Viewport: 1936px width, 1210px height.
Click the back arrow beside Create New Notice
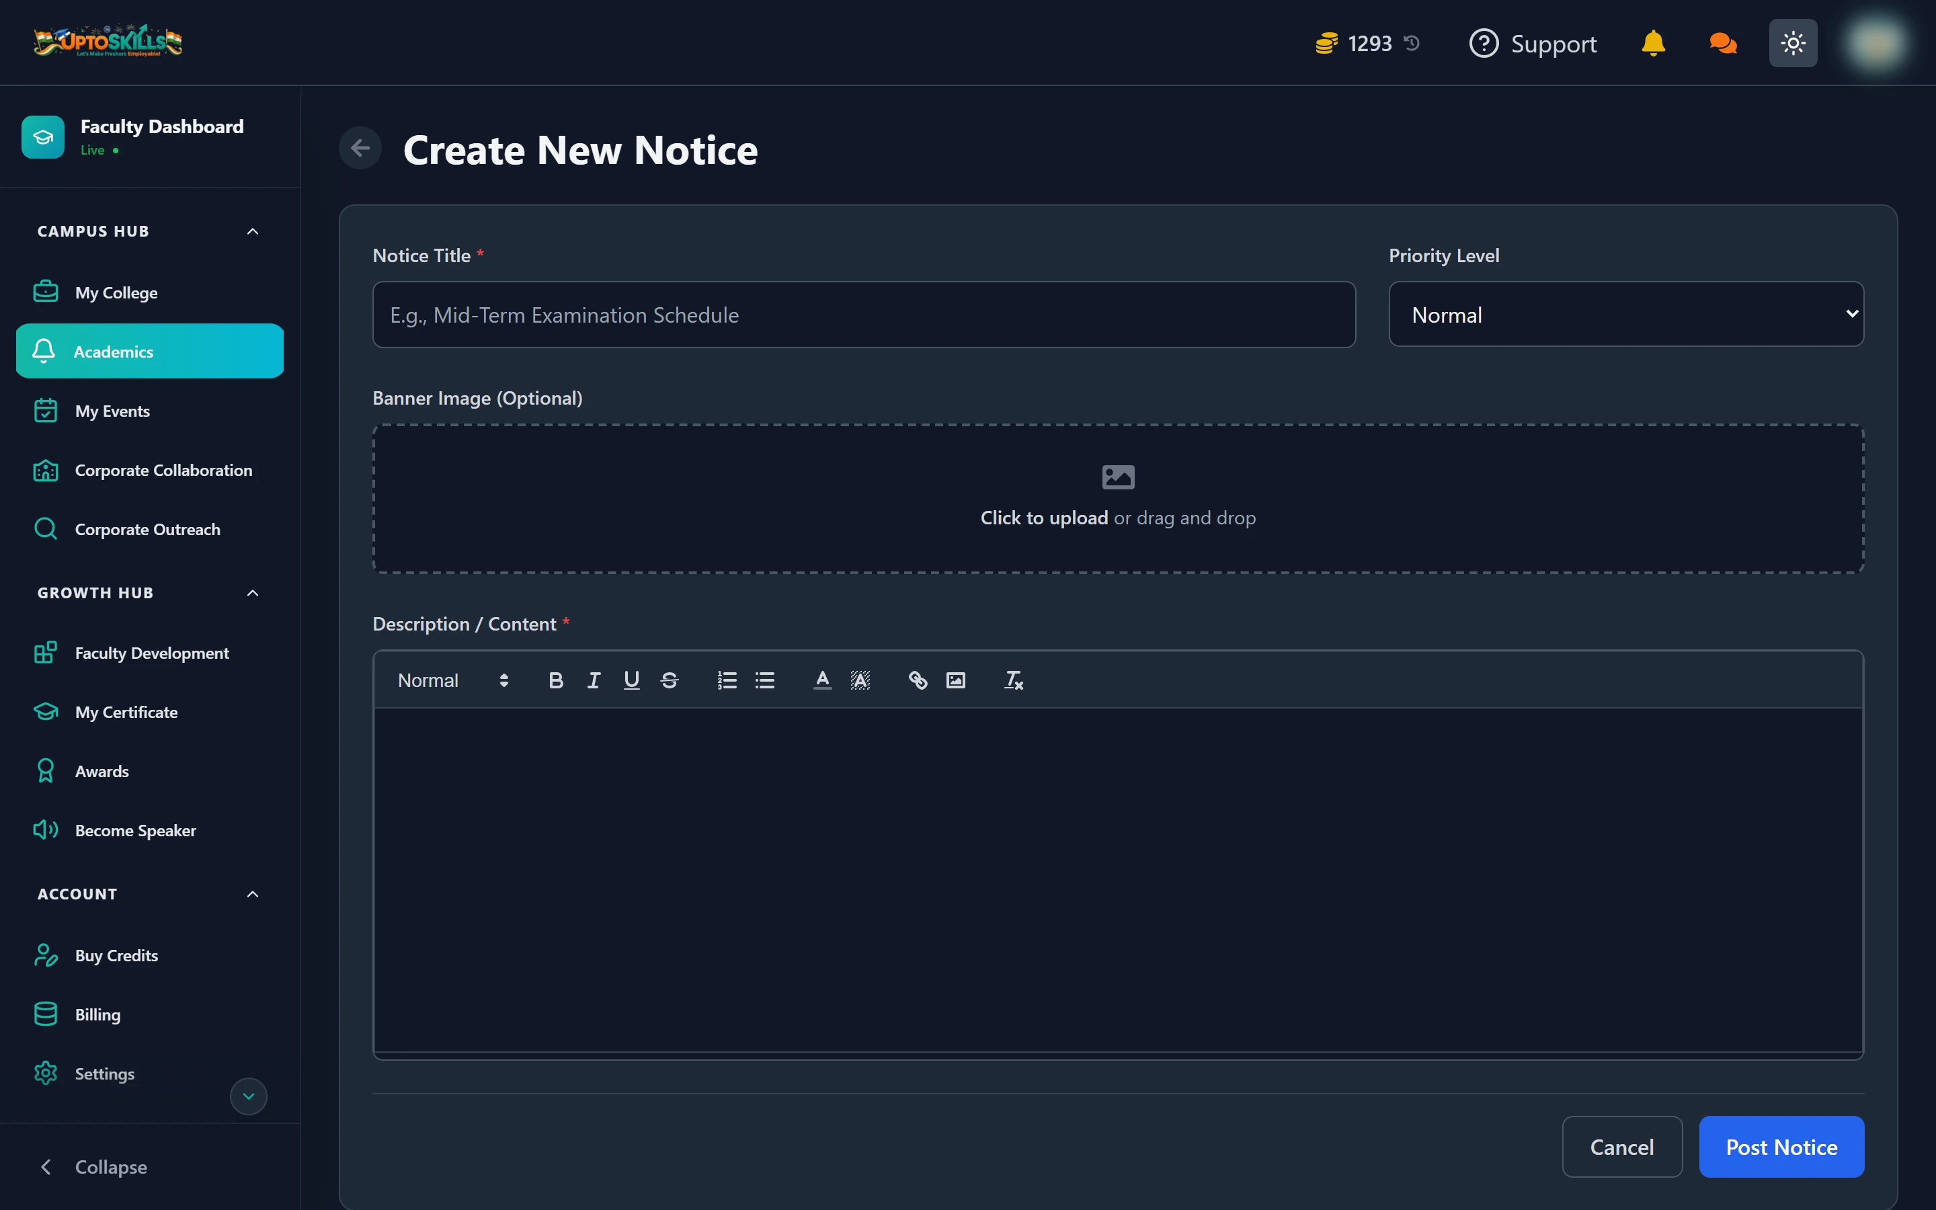(x=360, y=148)
